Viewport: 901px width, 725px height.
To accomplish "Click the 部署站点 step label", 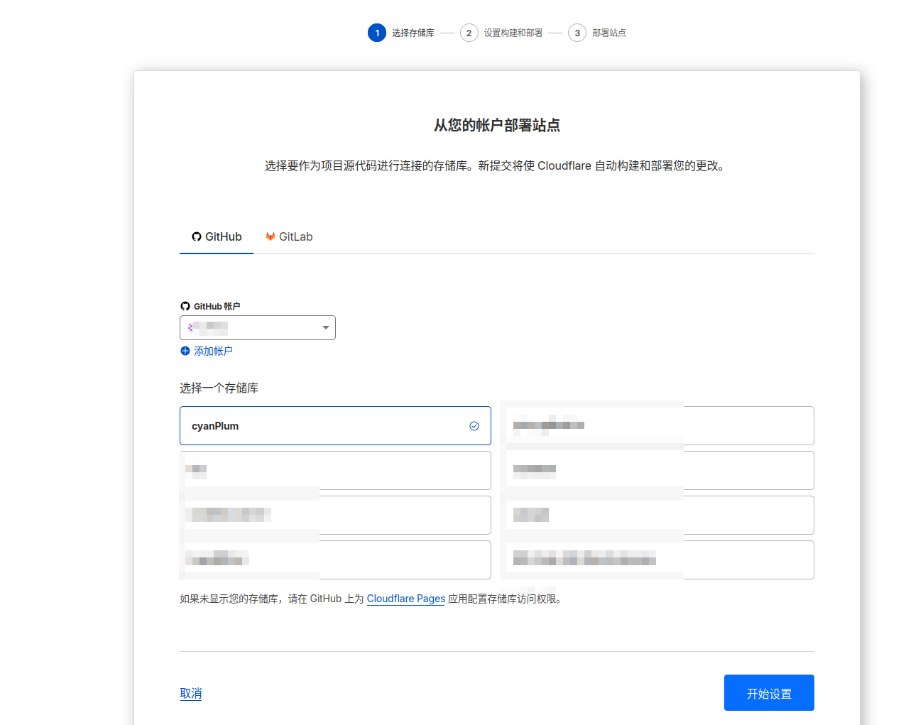I will [609, 33].
